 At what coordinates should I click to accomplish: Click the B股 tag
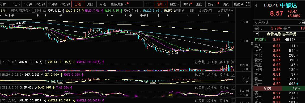192,11
